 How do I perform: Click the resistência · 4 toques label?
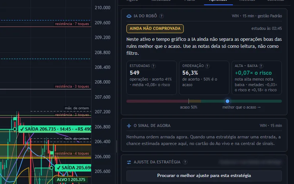click(72, 153)
